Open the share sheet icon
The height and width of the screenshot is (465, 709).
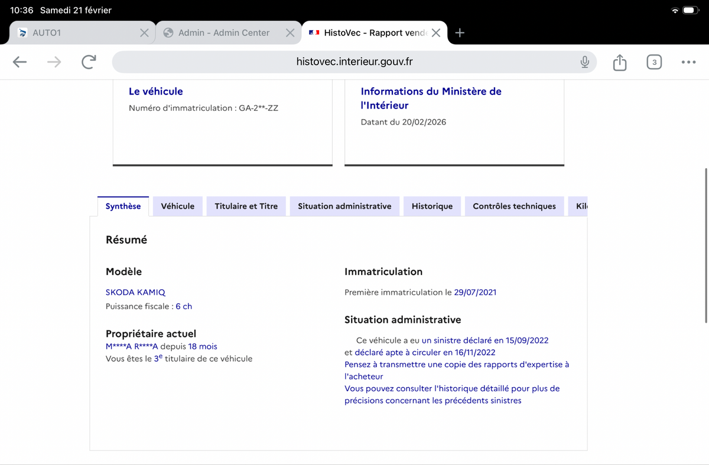tap(619, 62)
